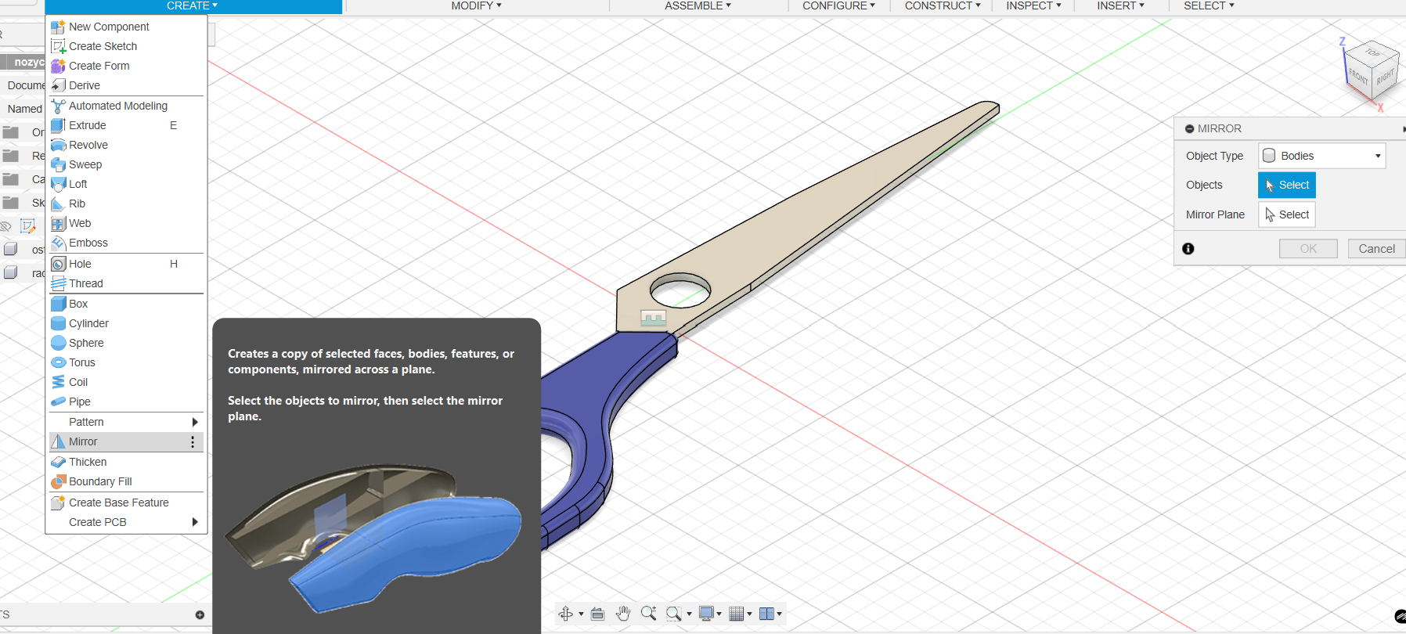The height and width of the screenshot is (634, 1406).
Task: Expand the Pattern submenu arrow
Action: (x=195, y=422)
